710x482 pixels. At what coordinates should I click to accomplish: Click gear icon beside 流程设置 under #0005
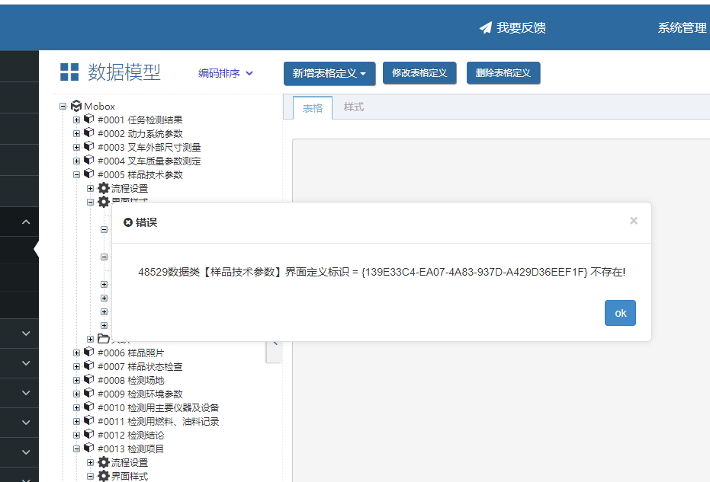click(104, 188)
